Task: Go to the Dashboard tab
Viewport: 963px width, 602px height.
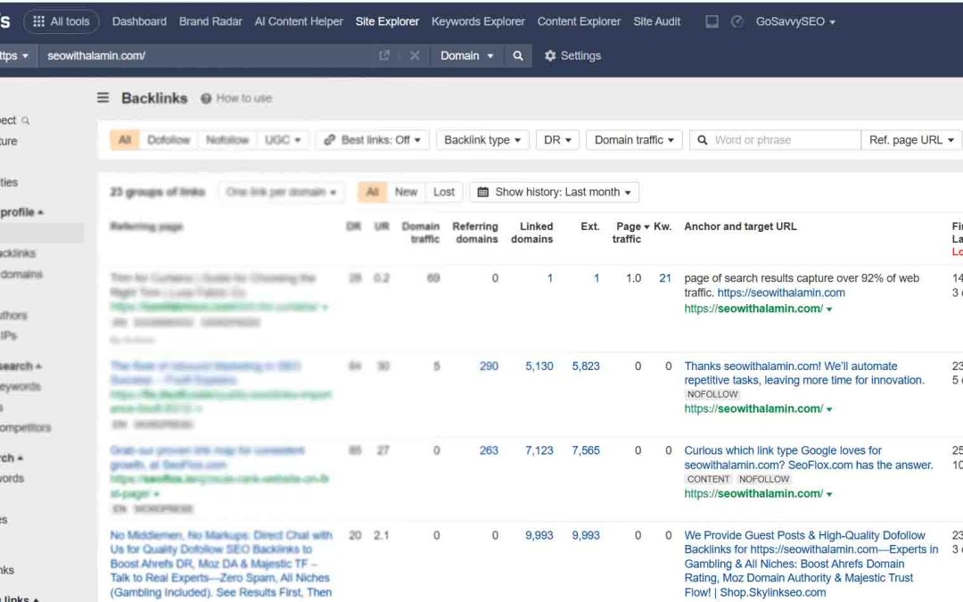Action: [139, 21]
